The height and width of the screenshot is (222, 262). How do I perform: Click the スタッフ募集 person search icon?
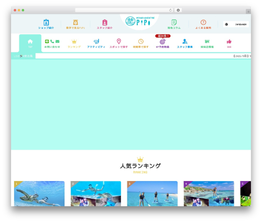pyautogui.click(x=185, y=41)
